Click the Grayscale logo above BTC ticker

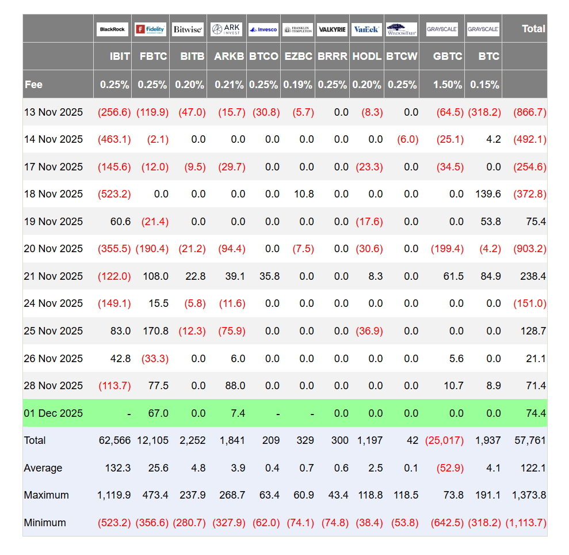pos(483,29)
